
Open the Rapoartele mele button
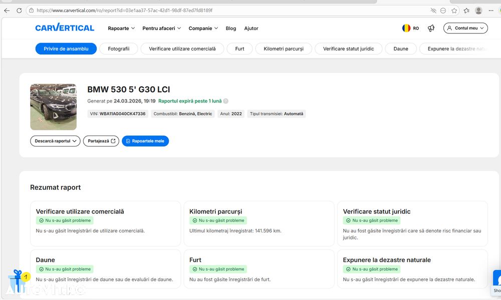coord(145,141)
